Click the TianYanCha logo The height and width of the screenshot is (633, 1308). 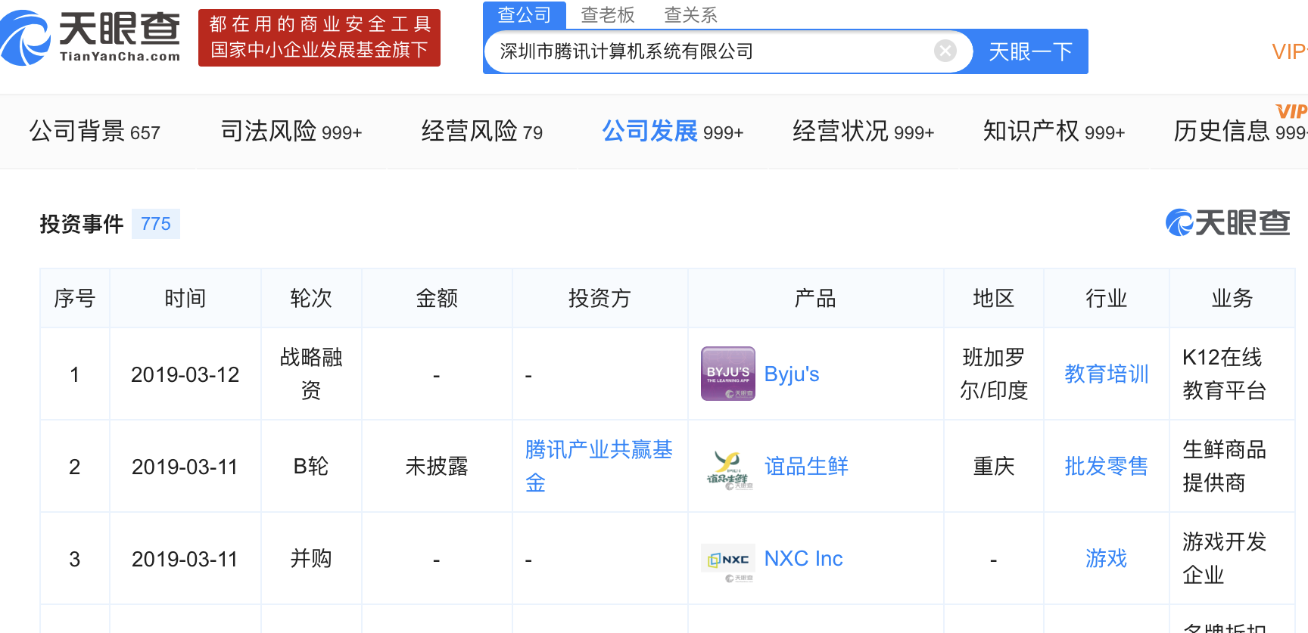coord(91,37)
